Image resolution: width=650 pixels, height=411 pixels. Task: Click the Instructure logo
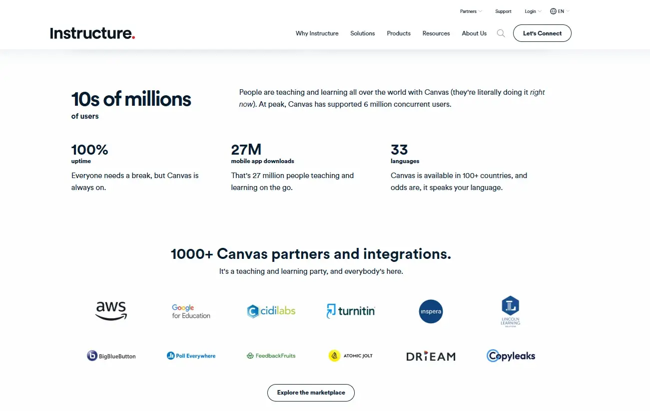(92, 33)
